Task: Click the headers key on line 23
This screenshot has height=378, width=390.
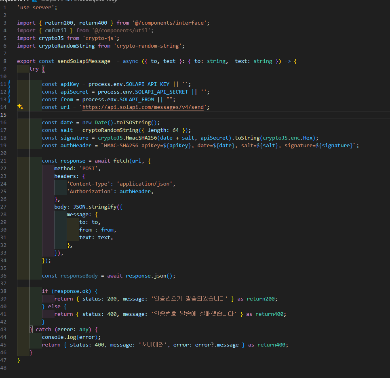Action: [65, 176]
